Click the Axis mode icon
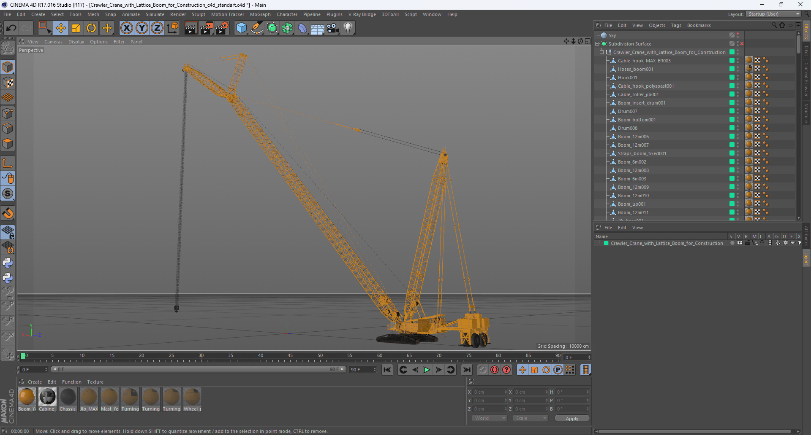Screen dimensions: 811x435 pos(8,163)
